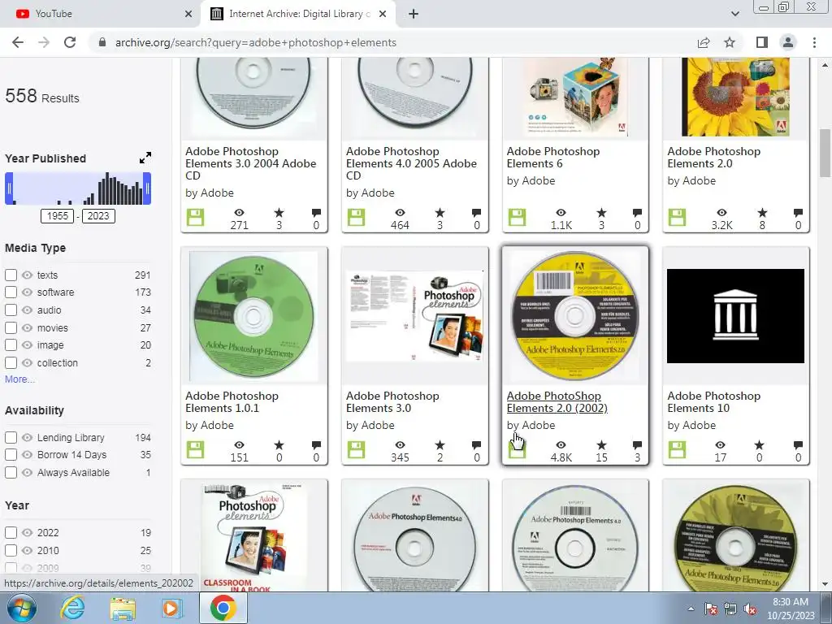The width and height of the screenshot is (832, 624).
Task: Click the vertical page scrollbar thumb
Action: coord(825,153)
